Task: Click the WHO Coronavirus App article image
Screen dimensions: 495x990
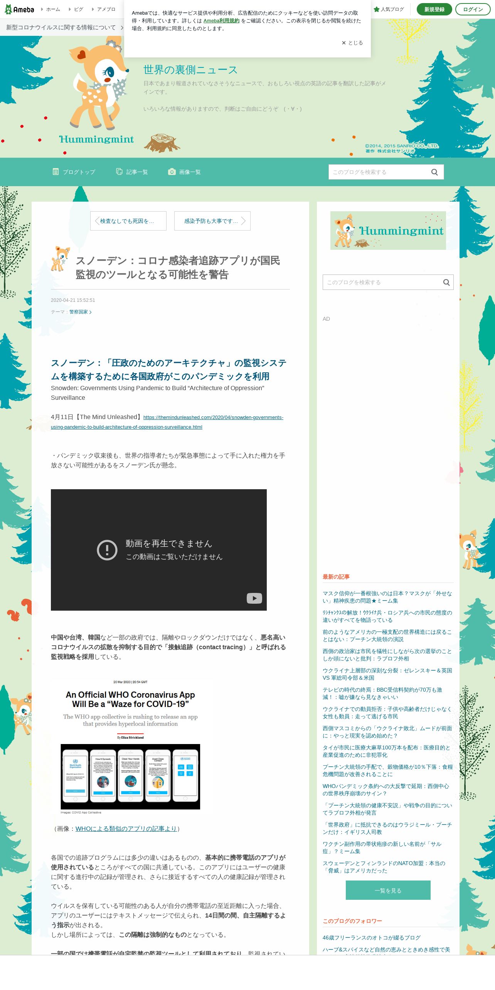Action: [x=130, y=748]
